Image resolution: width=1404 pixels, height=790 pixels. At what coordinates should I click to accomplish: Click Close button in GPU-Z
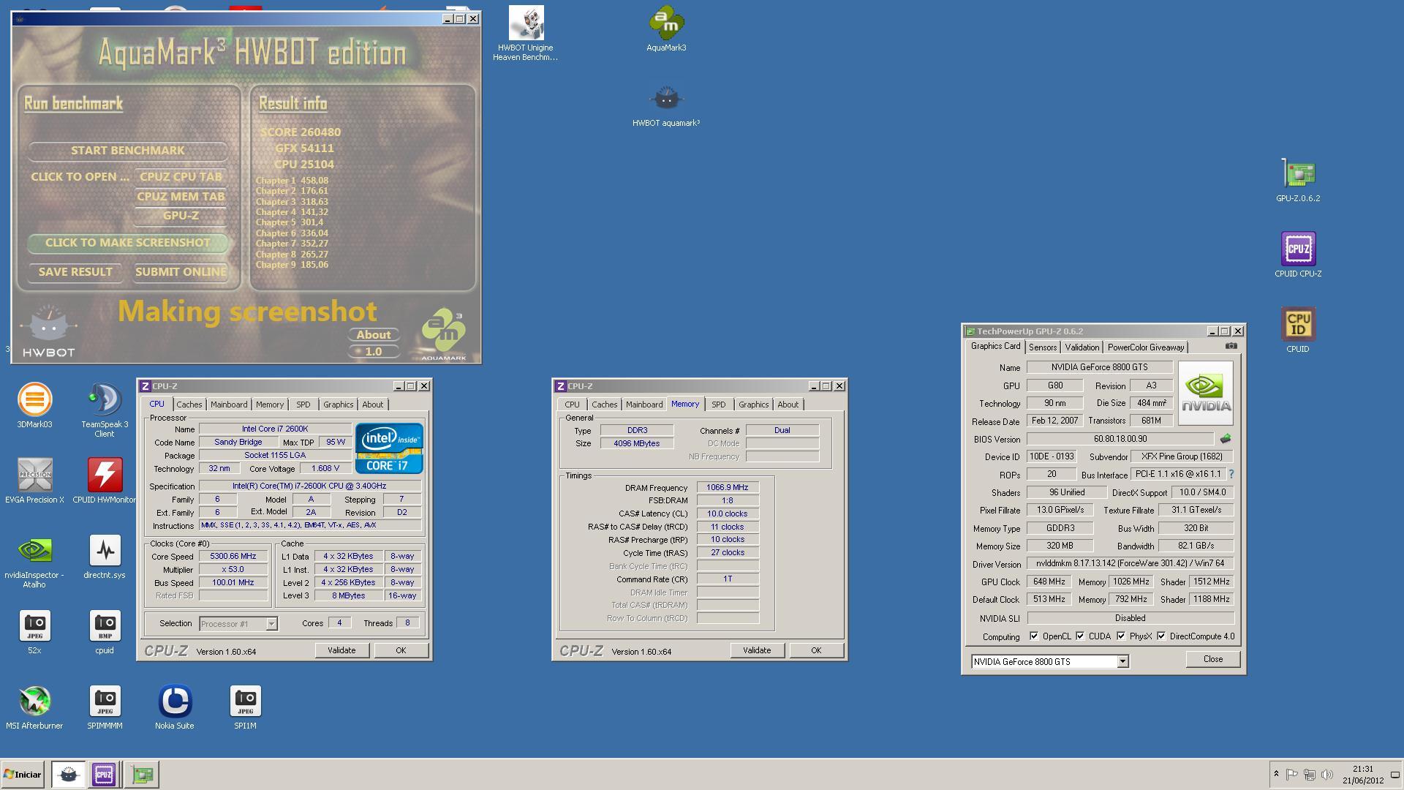click(x=1213, y=659)
